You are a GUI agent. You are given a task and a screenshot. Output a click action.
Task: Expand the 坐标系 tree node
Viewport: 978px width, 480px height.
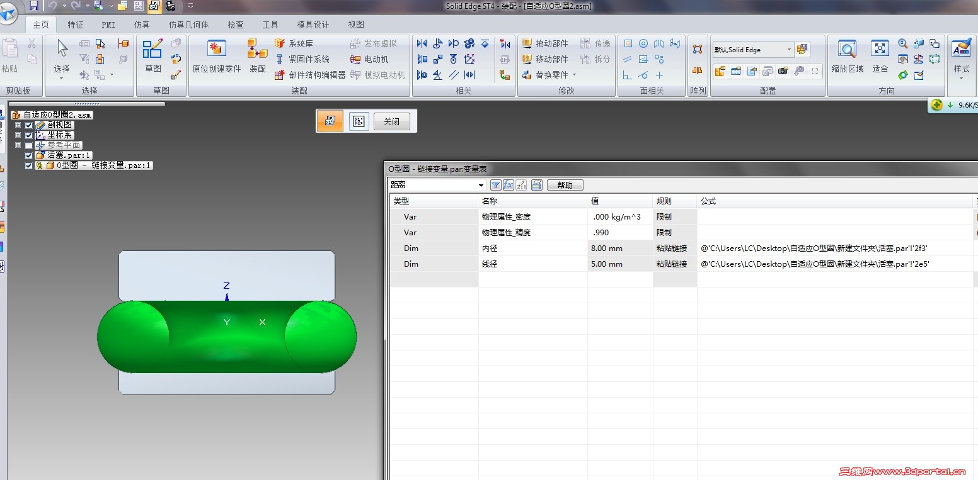(x=18, y=135)
